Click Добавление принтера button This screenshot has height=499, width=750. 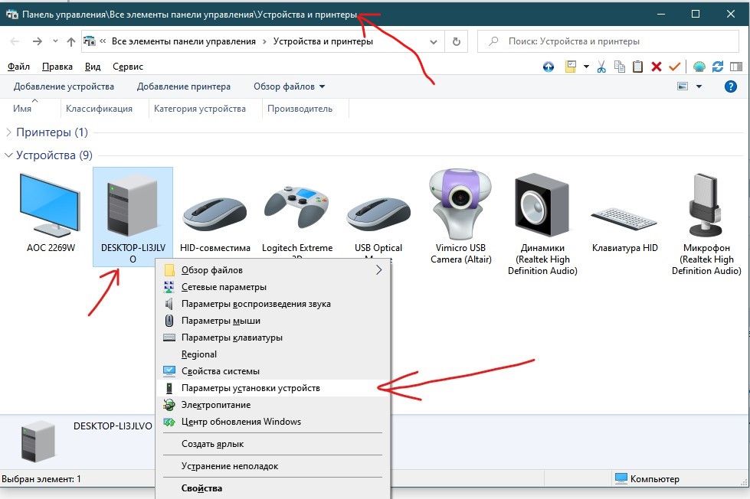(x=184, y=86)
